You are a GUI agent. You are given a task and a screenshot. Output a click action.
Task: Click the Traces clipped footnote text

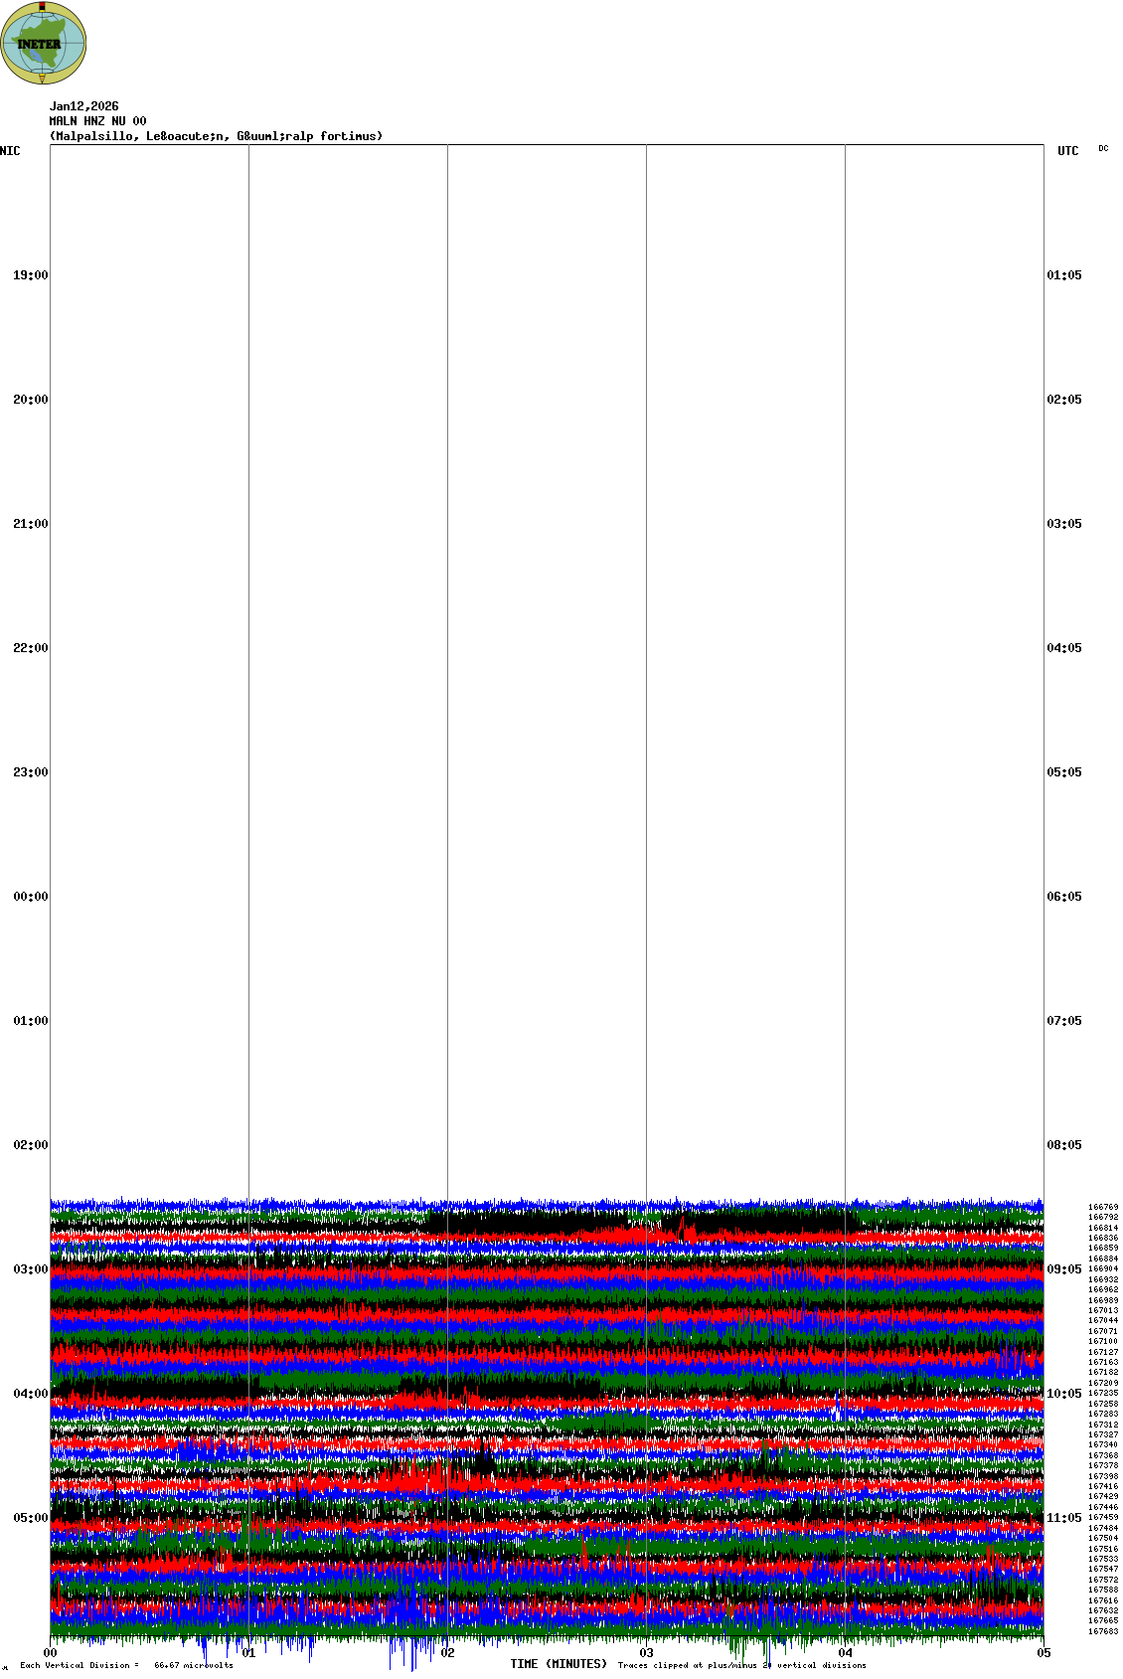click(x=741, y=1665)
